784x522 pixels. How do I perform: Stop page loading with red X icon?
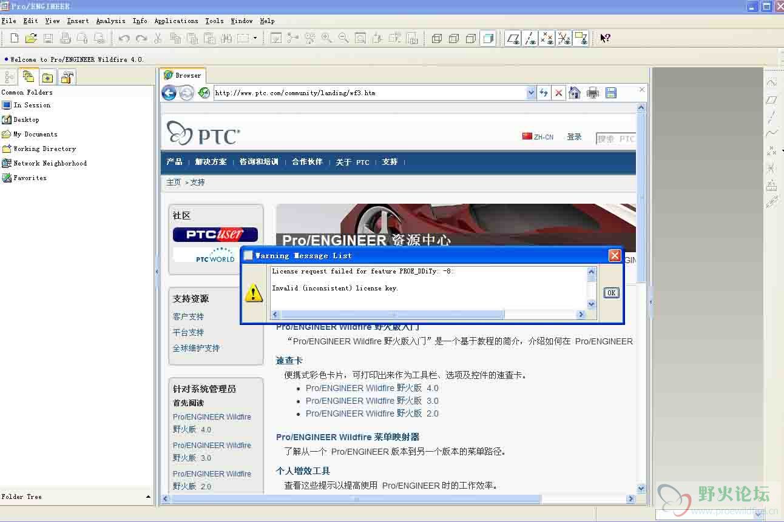click(x=559, y=93)
